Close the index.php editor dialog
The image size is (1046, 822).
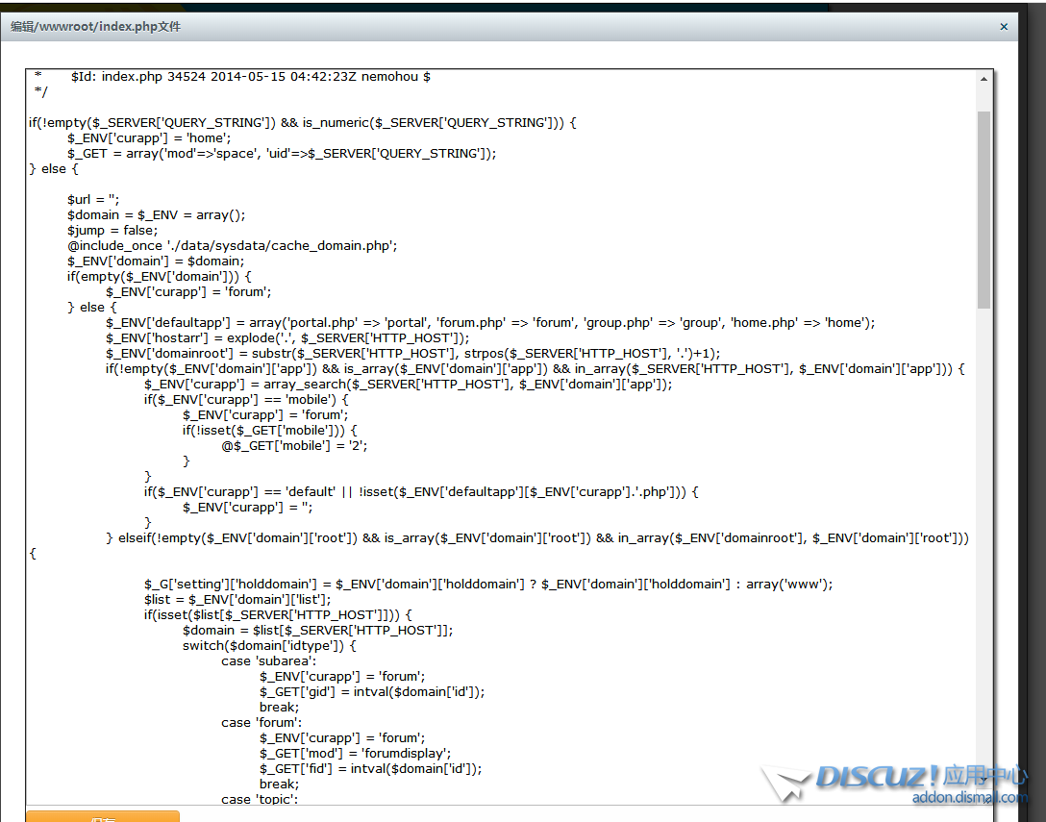[x=1004, y=27]
